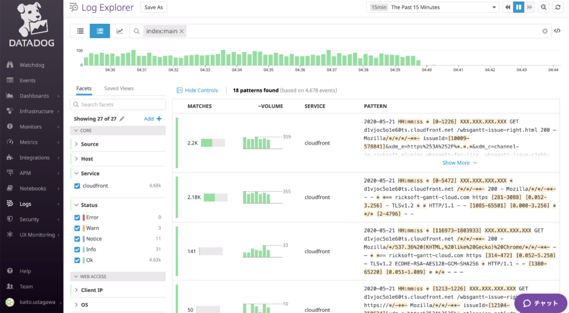The width and height of the screenshot is (569, 313).
Task: Select the Saved Views tab
Action: 119,88
